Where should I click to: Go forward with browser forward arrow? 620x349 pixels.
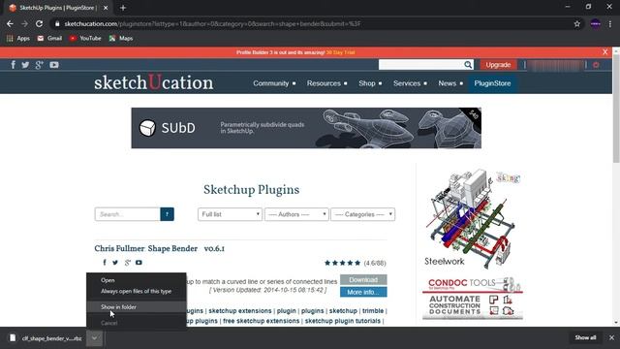point(24,23)
